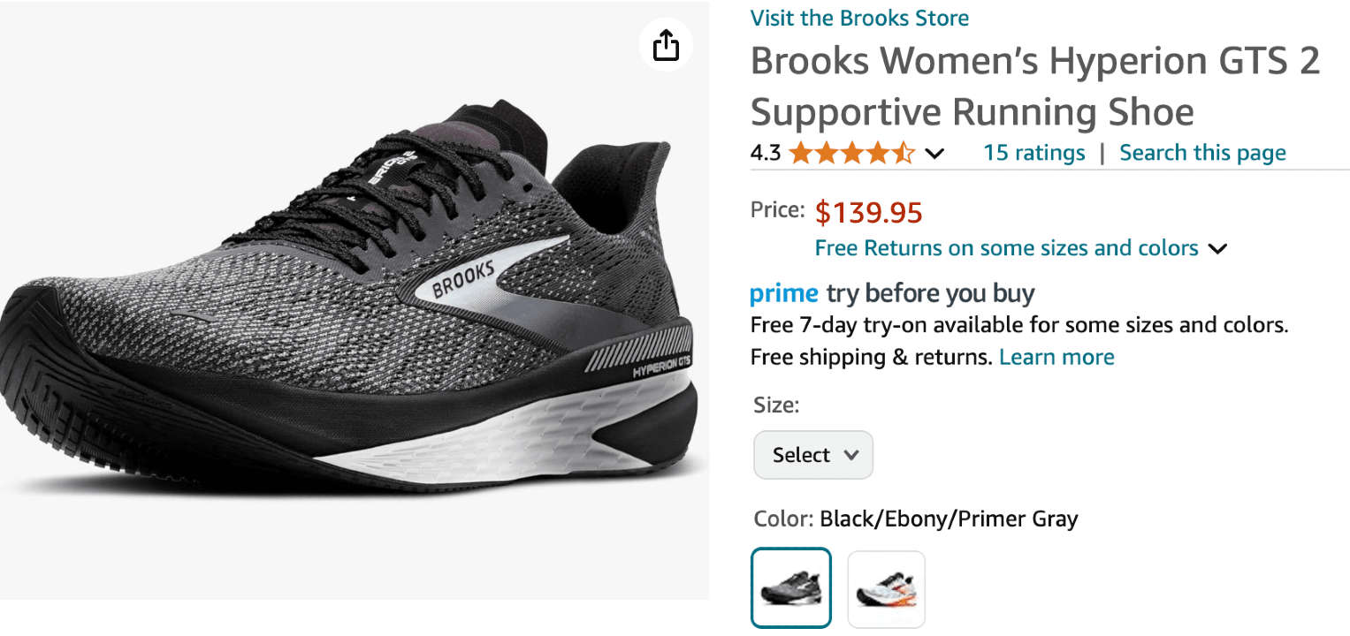
Task: Click Free Returns on some sizes text
Action: pos(1006,248)
